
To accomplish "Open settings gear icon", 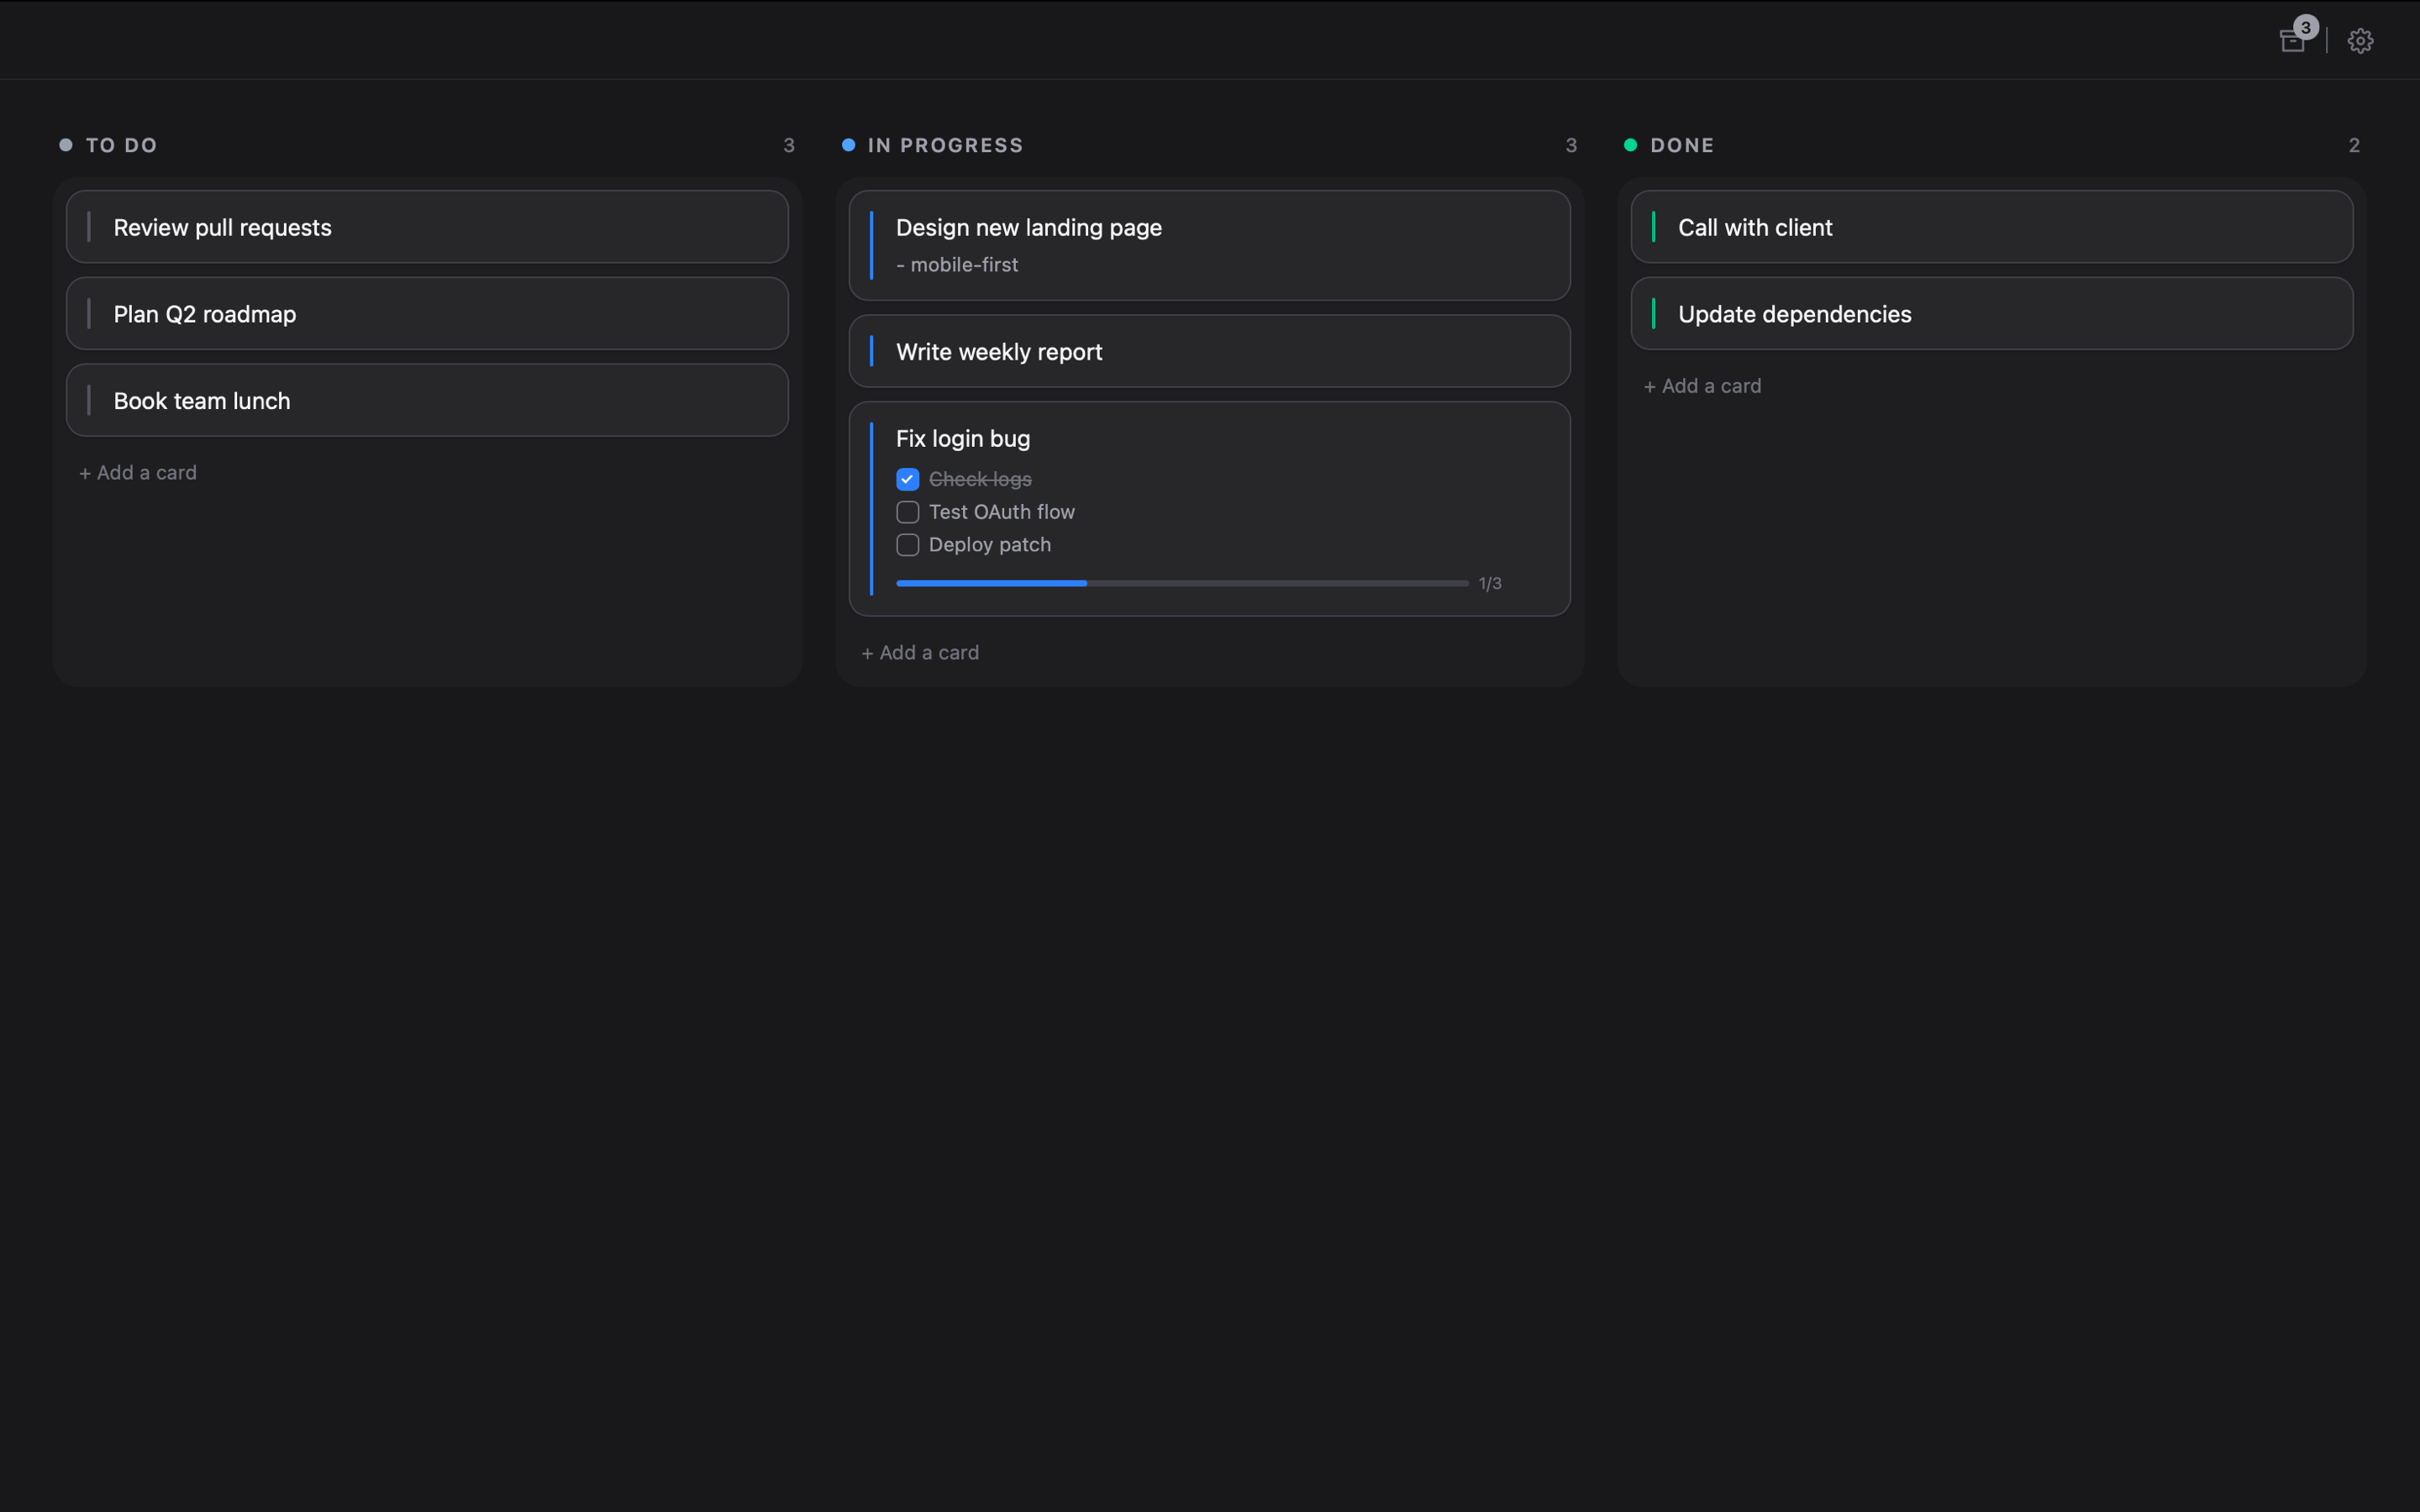I will [x=2360, y=41].
